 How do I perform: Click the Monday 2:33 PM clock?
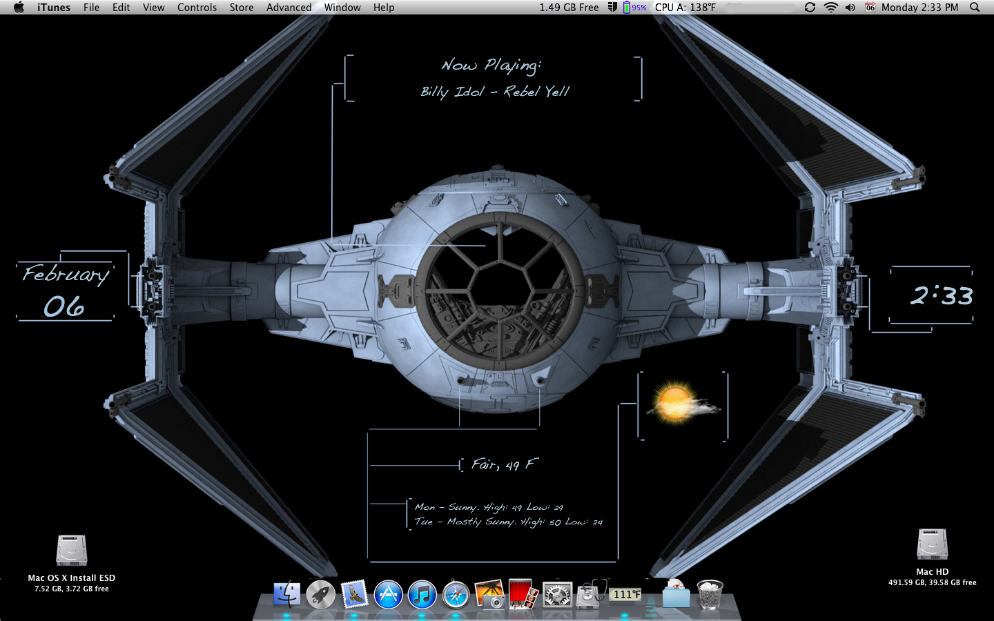tap(919, 7)
